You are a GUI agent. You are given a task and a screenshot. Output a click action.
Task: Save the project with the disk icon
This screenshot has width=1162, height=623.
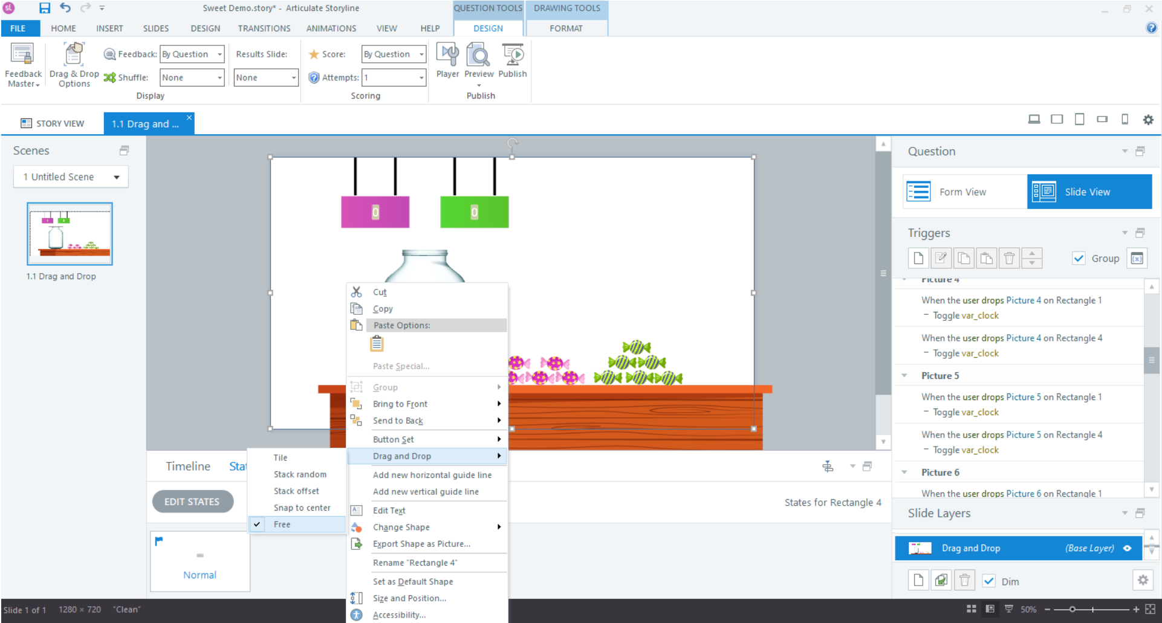pyautogui.click(x=45, y=8)
